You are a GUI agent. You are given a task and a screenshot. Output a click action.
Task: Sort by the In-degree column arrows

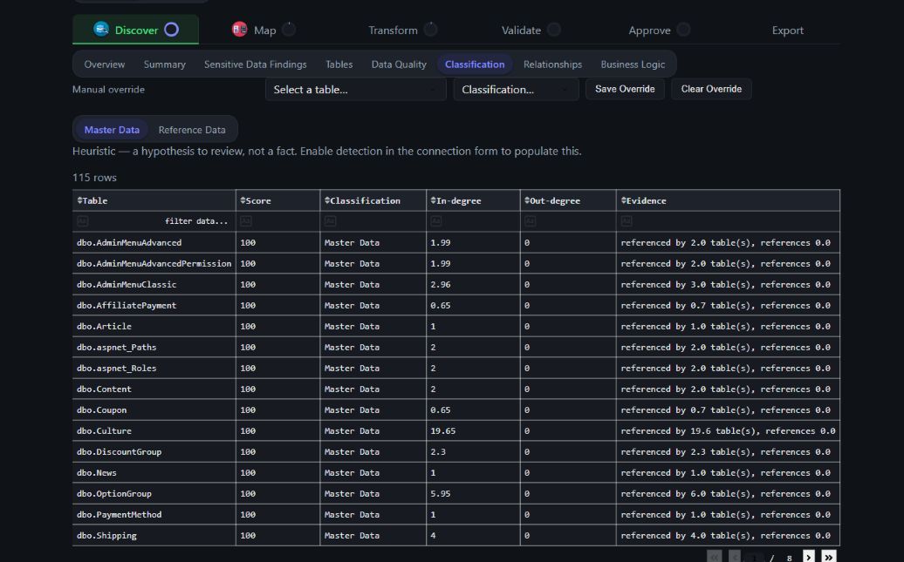(433, 200)
